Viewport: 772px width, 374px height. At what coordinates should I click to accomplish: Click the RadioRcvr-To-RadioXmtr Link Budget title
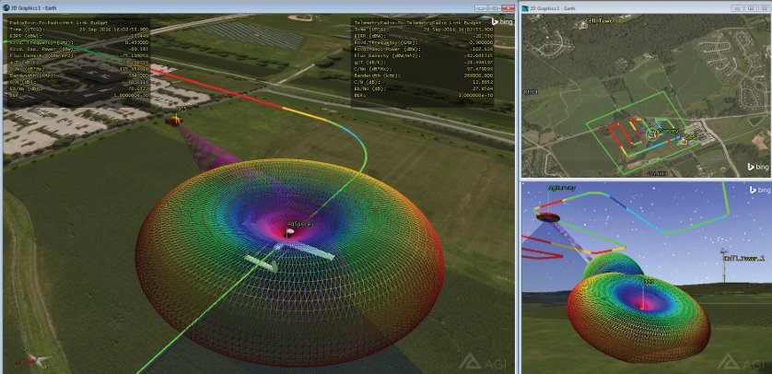click(x=59, y=23)
